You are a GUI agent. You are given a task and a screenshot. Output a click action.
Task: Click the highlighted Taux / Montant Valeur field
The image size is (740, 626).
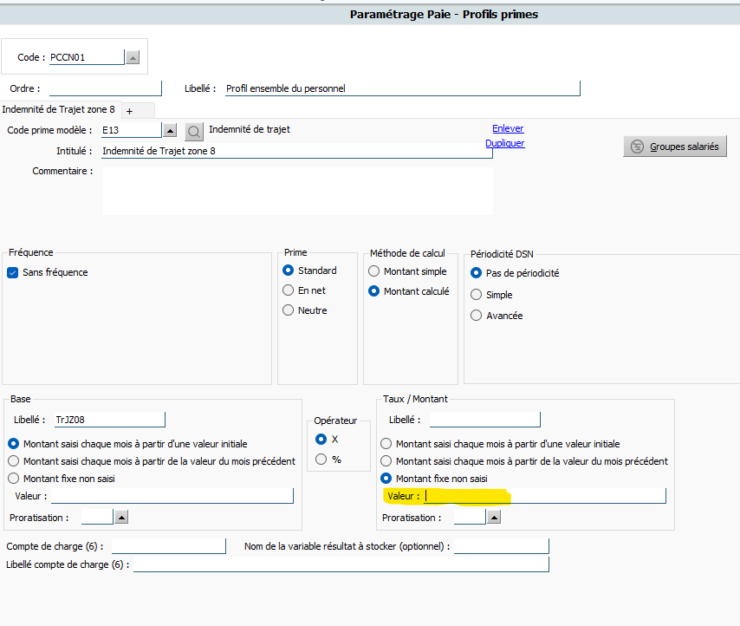click(545, 496)
